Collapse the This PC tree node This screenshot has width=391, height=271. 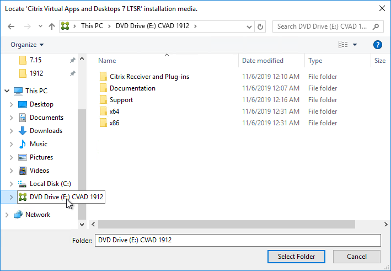coord(7,91)
